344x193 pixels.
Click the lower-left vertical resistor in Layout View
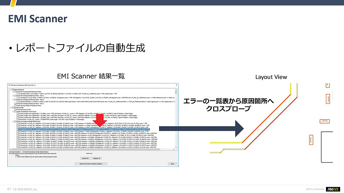pyautogui.click(x=311, y=140)
